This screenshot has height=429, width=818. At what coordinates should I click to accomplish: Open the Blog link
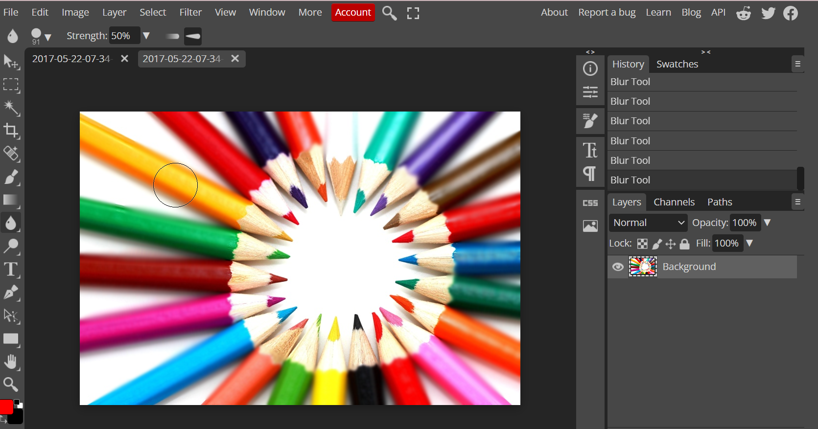pyautogui.click(x=691, y=12)
